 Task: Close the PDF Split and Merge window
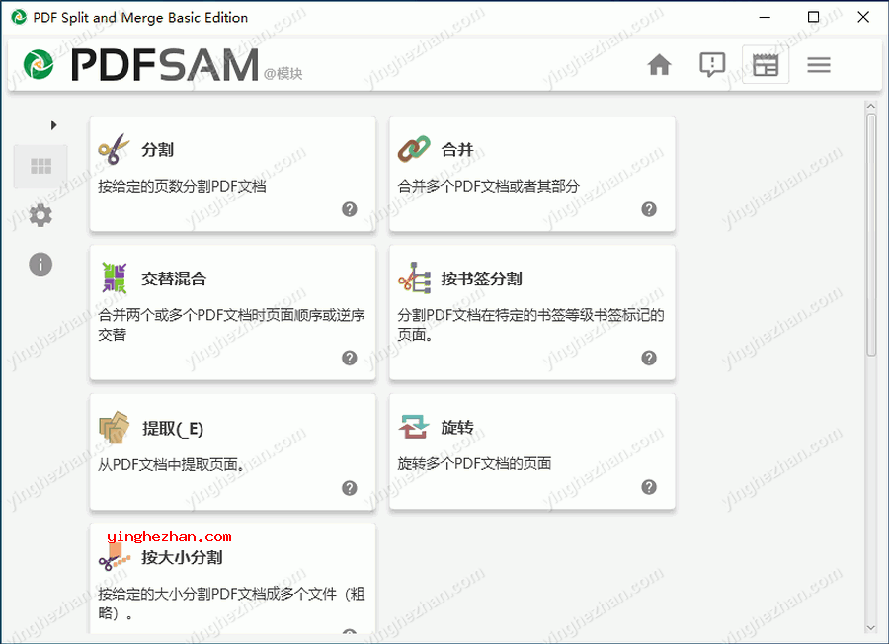click(x=863, y=17)
